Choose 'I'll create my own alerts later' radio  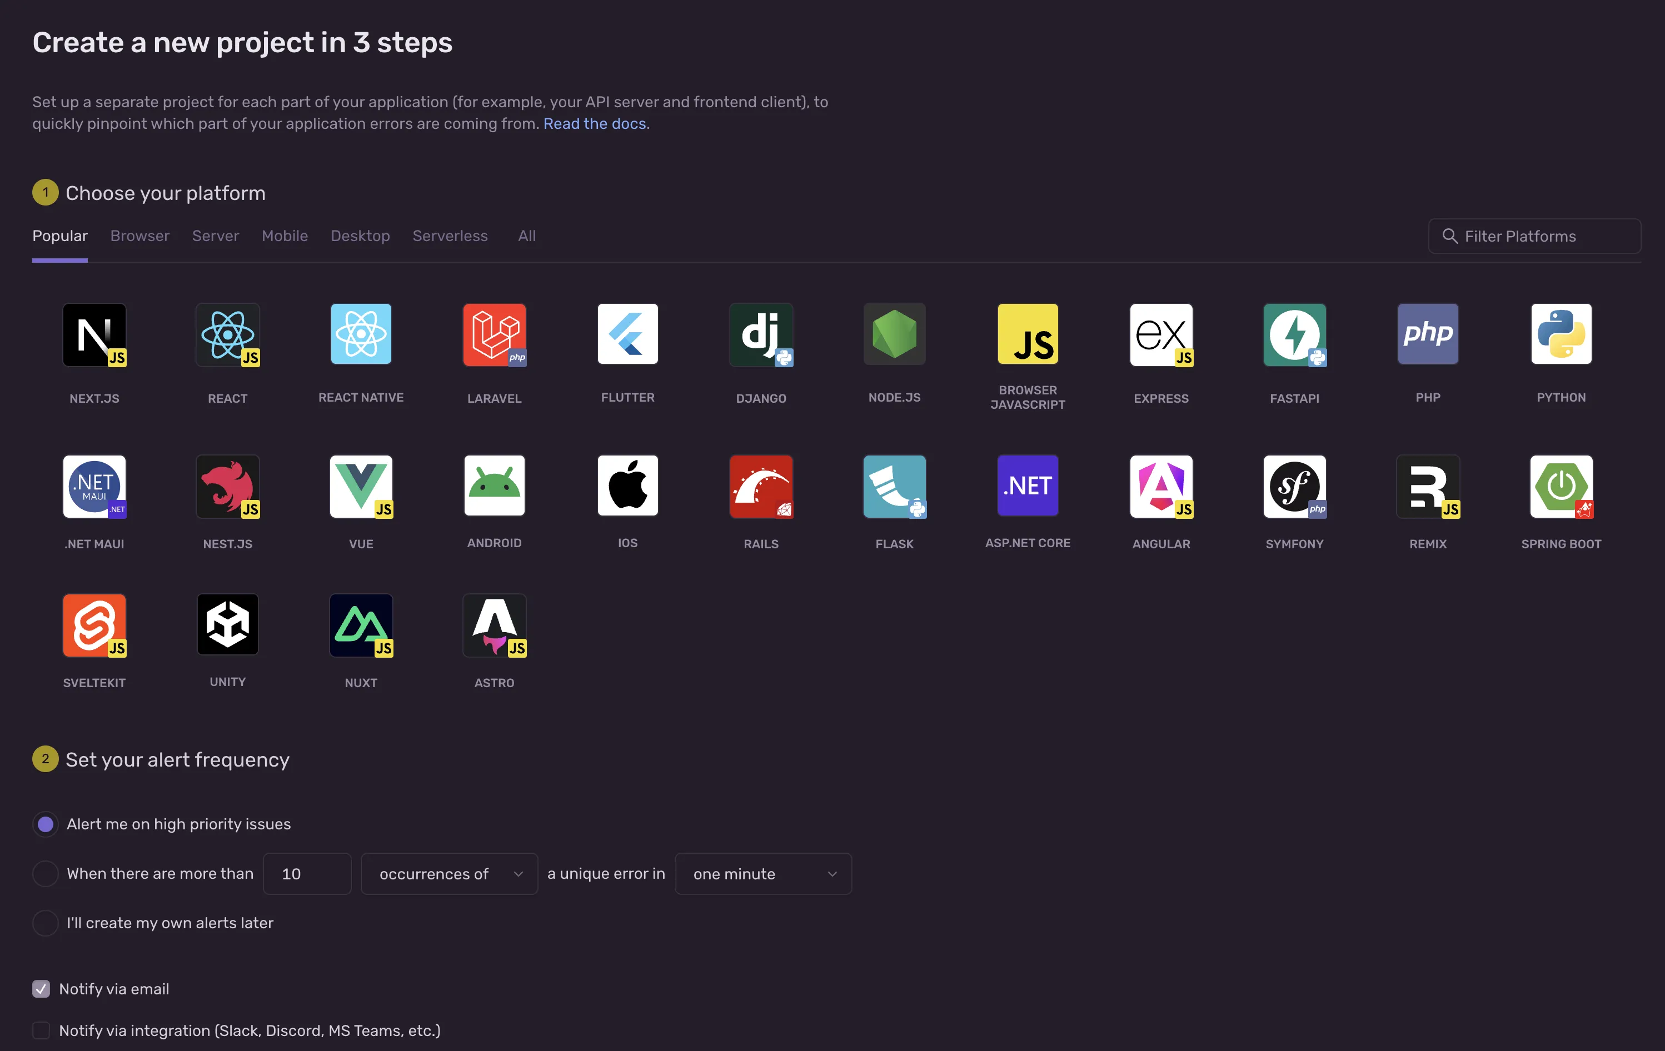click(46, 923)
